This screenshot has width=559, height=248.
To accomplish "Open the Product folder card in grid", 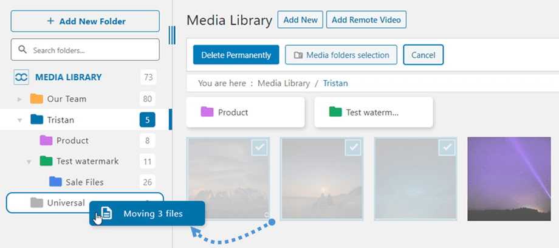I will [245, 112].
